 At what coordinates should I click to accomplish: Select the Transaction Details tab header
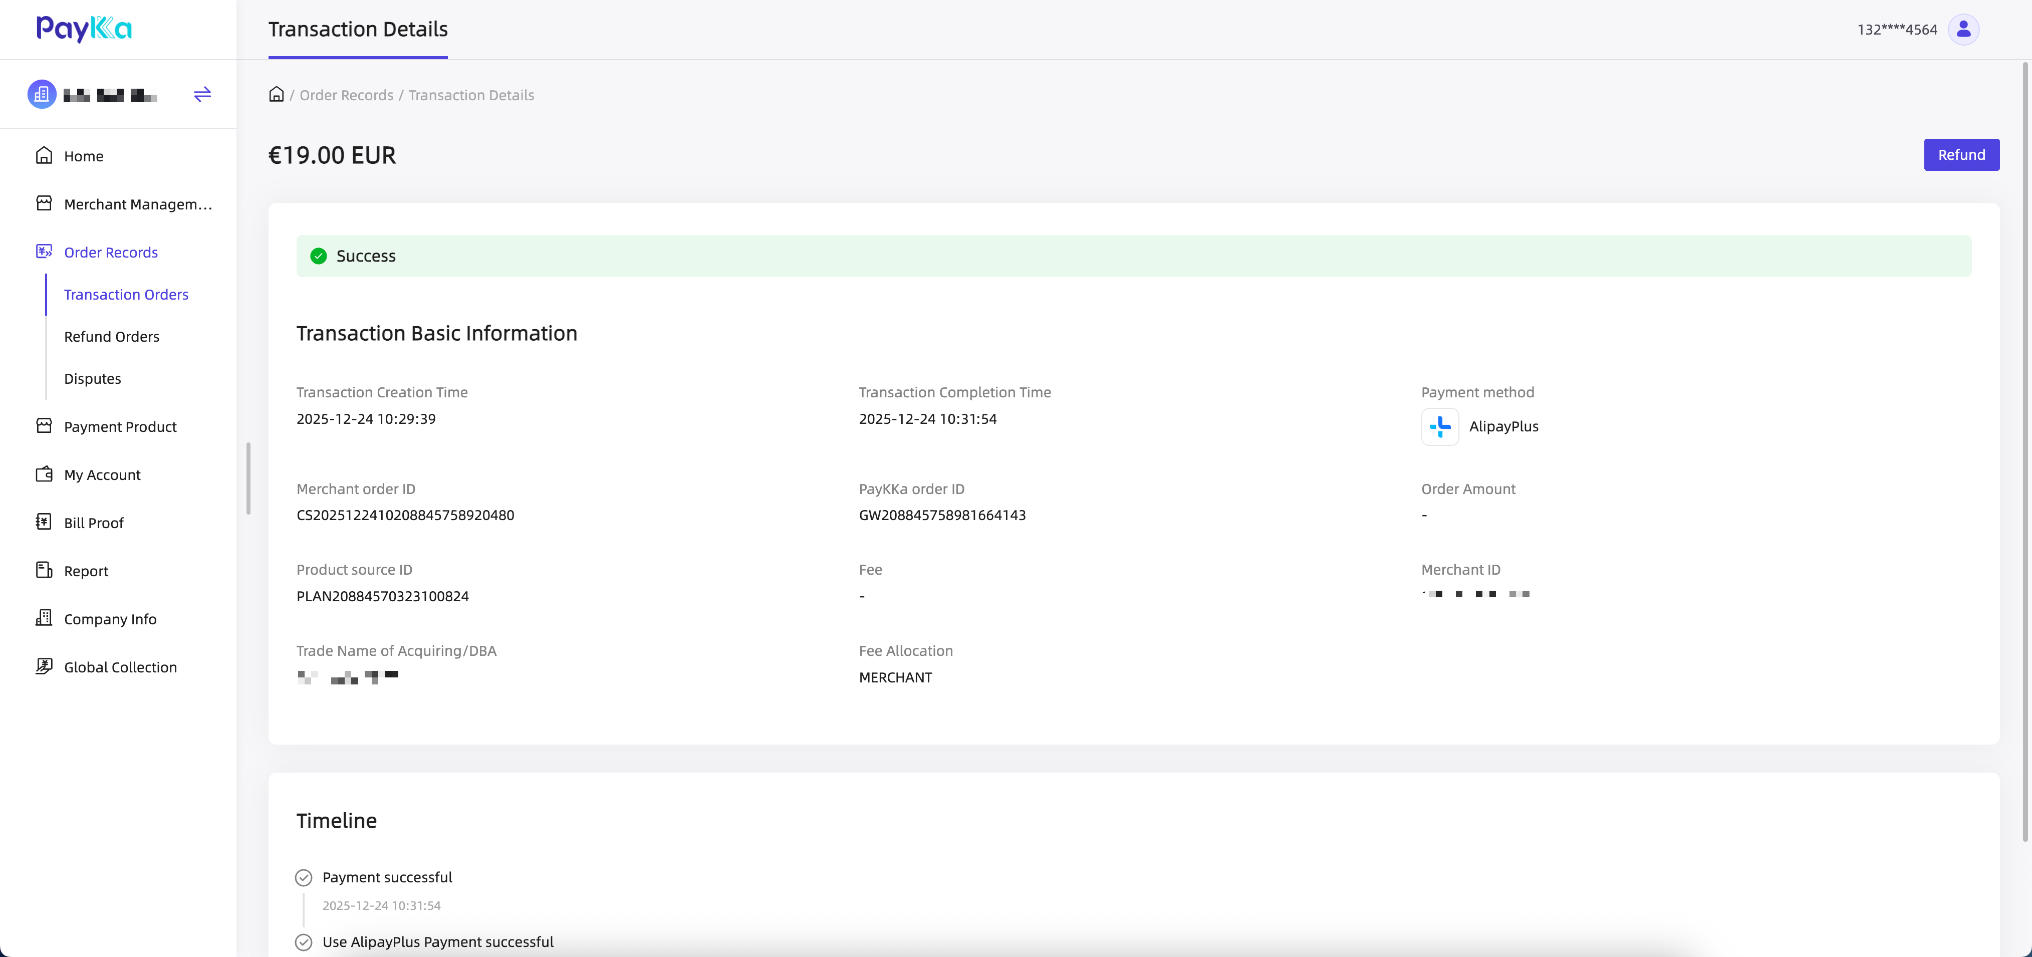(357, 29)
